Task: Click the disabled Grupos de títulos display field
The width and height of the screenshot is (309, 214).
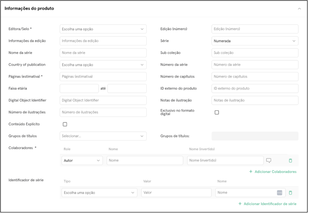Action: [x=255, y=136]
